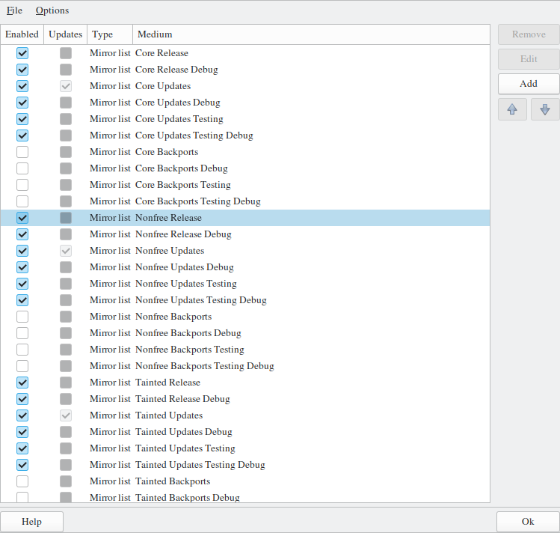Toggle Enabled checkbox for Core Updates
The image size is (560, 533).
22,86
